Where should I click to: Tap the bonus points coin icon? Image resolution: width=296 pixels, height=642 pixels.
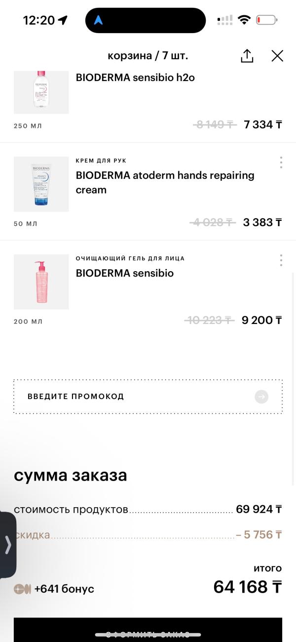[22, 589]
